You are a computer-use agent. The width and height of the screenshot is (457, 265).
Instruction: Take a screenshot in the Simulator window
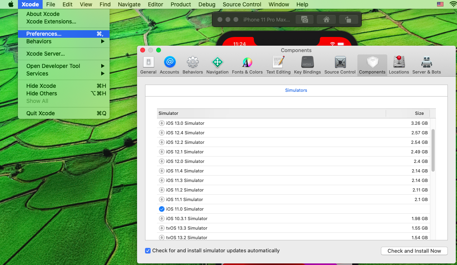[x=304, y=19]
